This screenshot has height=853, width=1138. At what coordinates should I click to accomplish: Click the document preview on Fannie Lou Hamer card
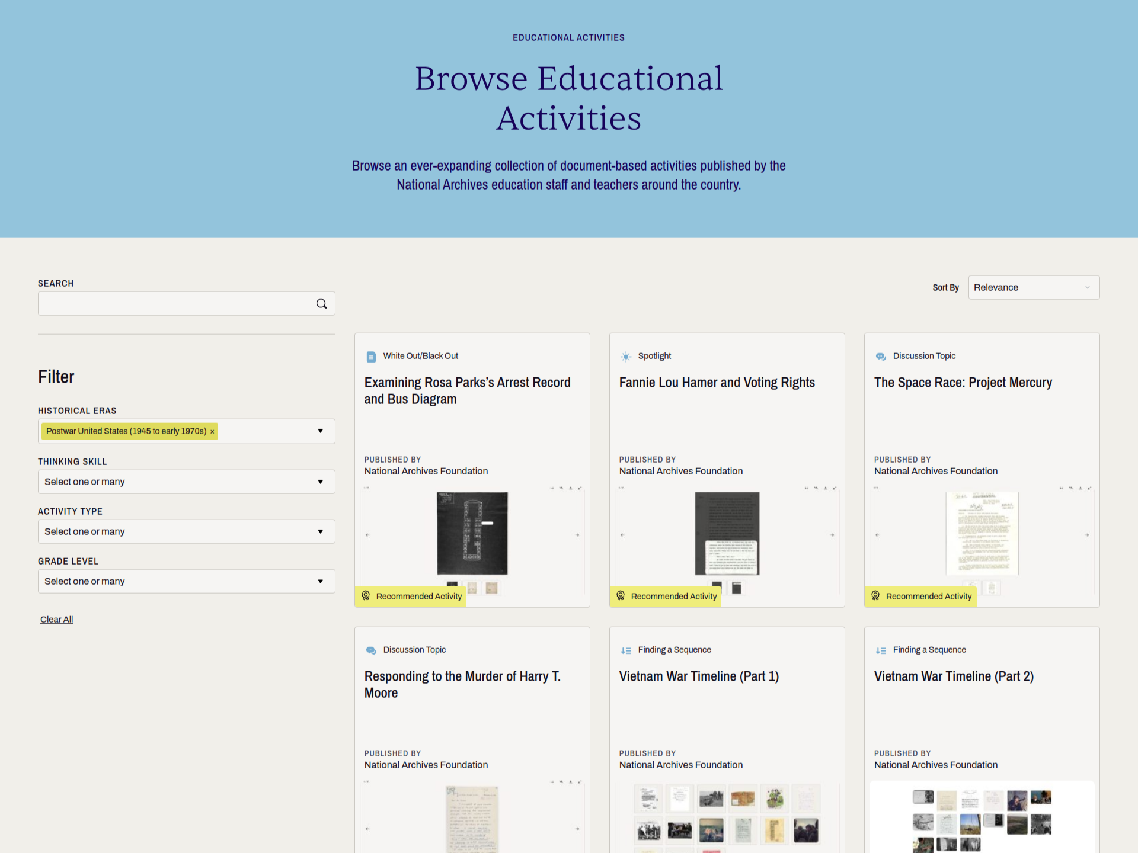click(x=727, y=533)
